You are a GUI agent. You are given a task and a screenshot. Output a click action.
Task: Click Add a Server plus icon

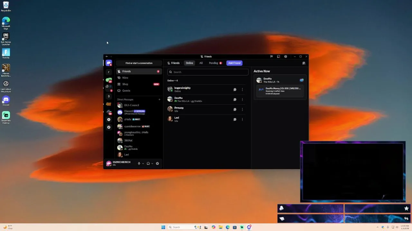pos(109,119)
